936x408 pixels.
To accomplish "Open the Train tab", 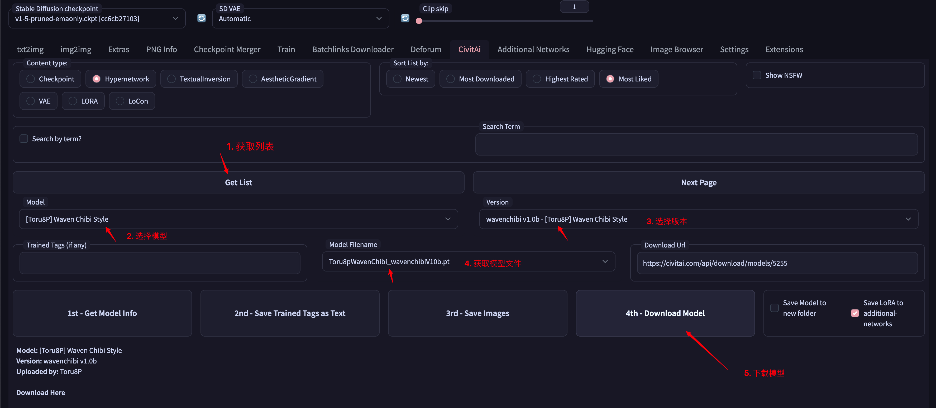I will (286, 49).
